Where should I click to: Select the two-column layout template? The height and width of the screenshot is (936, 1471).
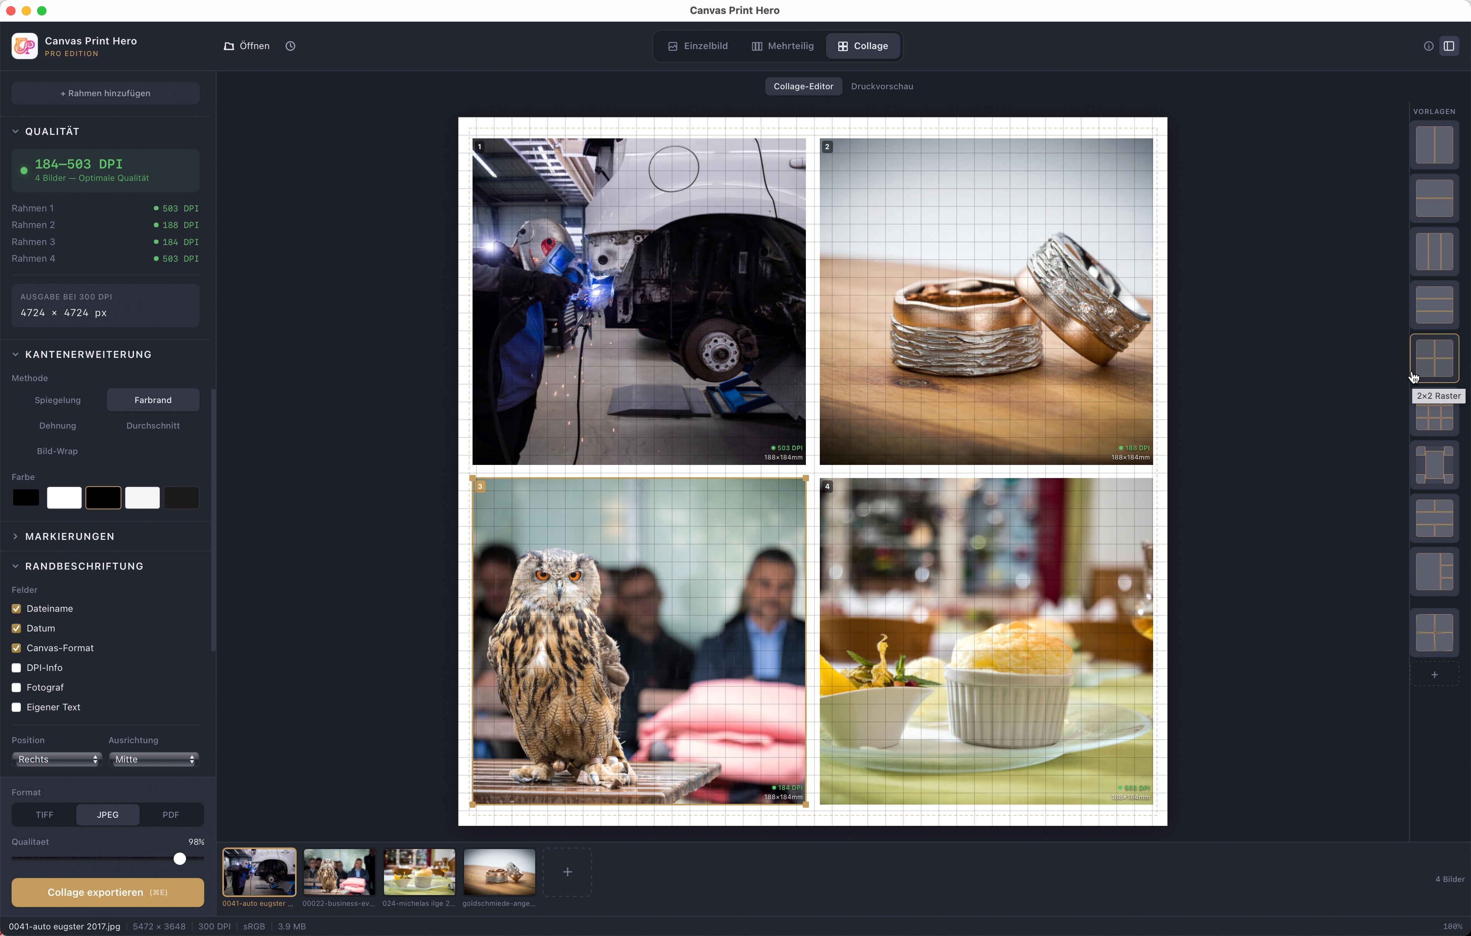point(1434,145)
